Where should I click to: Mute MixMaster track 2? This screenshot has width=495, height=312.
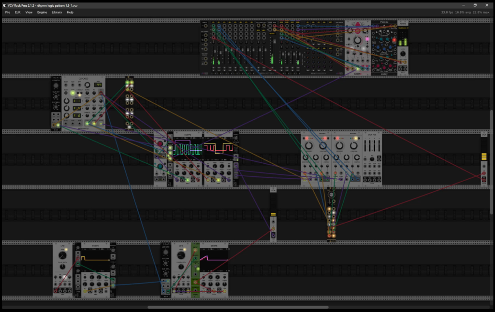tap(219, 68)
